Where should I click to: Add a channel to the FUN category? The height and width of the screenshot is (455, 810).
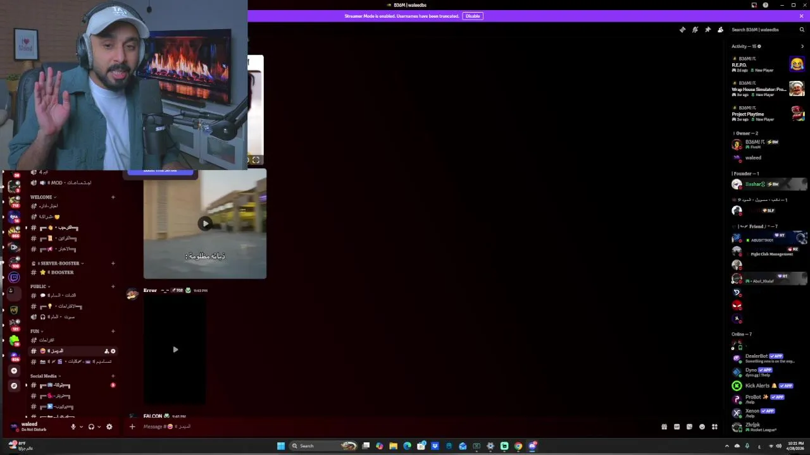(x=113, y=331)
